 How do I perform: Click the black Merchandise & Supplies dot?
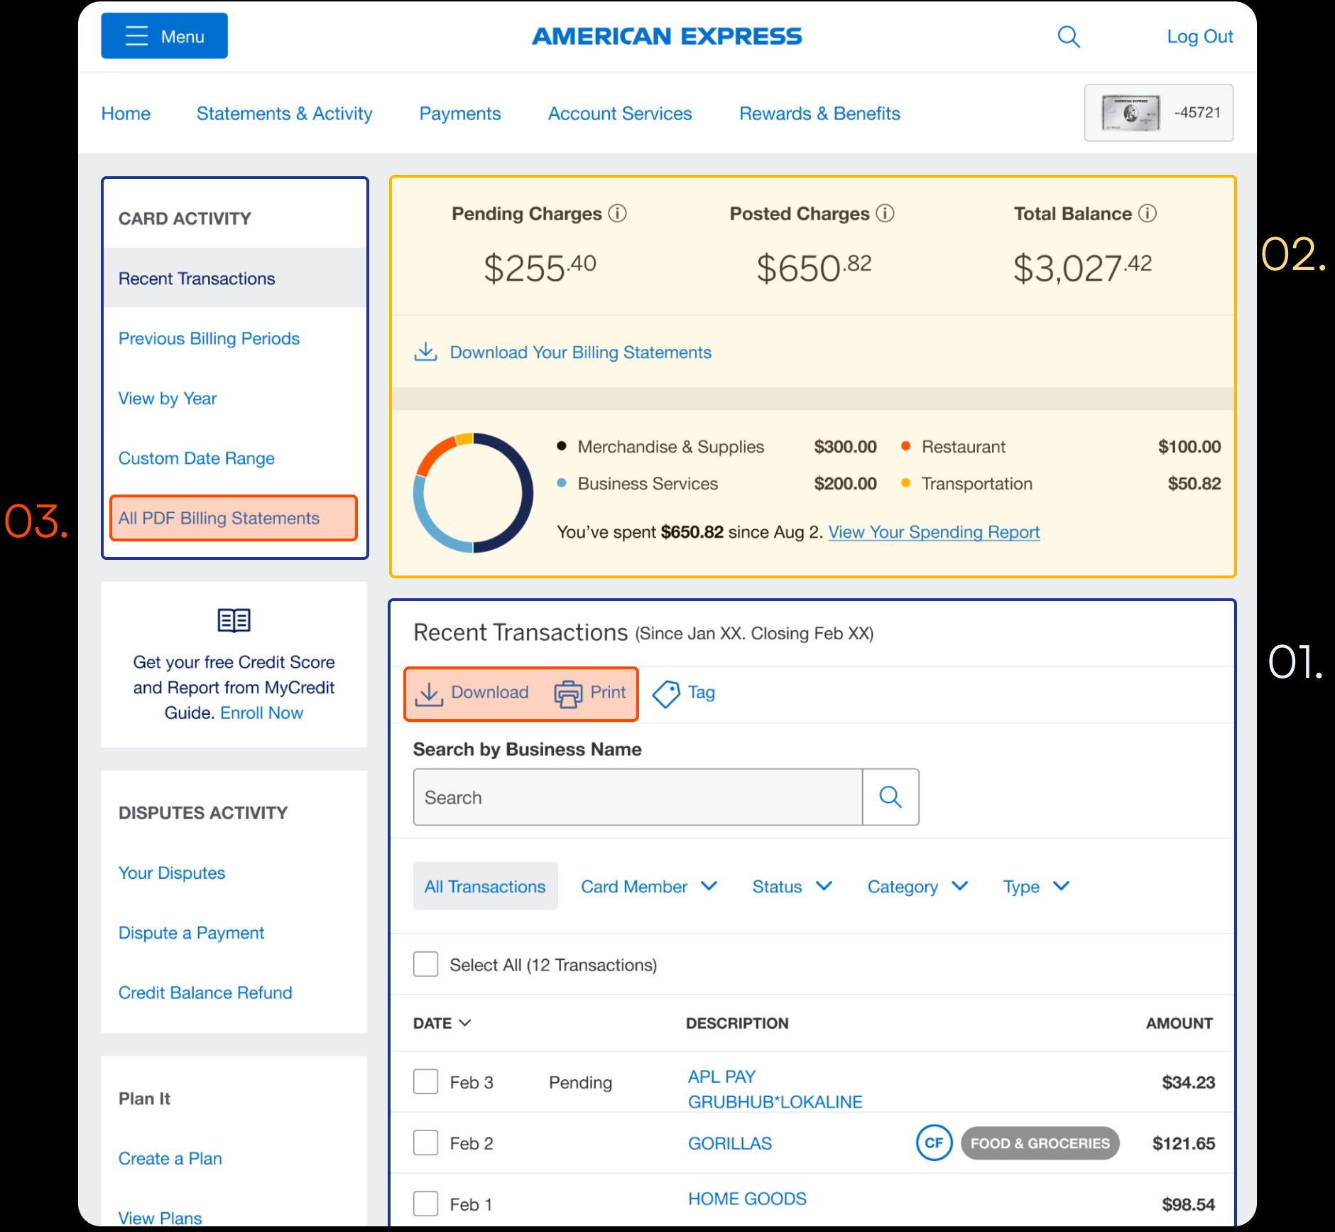coord(562,446)
